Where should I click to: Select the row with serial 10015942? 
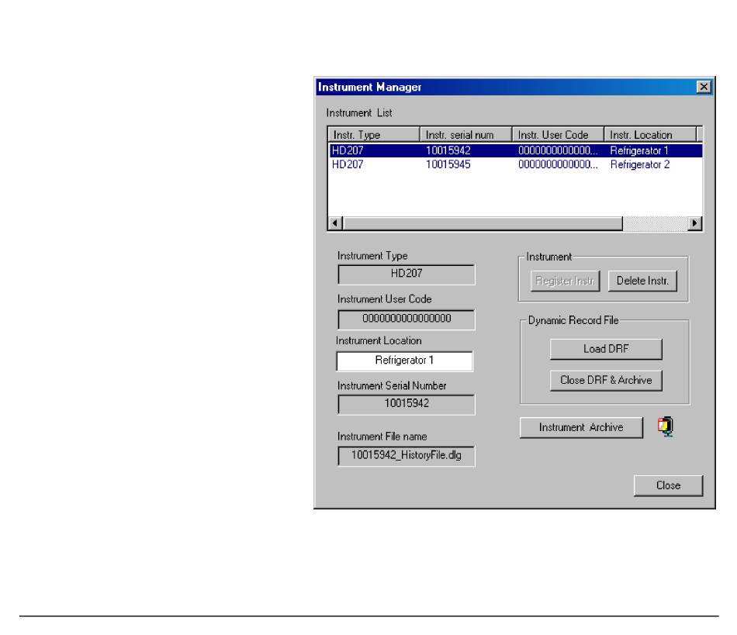[515, 150]
